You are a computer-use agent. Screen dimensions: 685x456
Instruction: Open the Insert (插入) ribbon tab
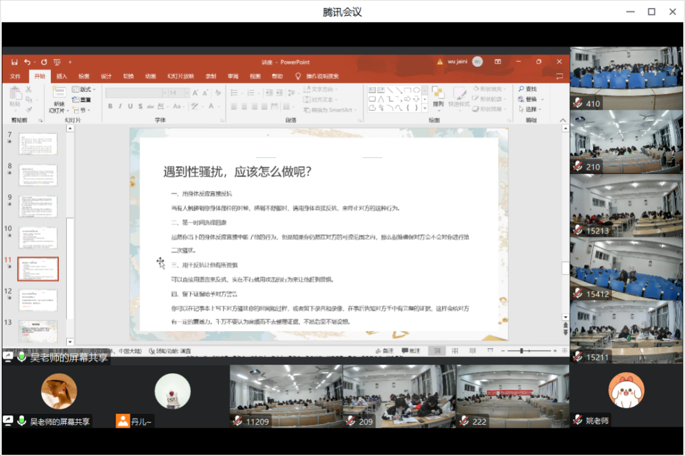point(62,77)
